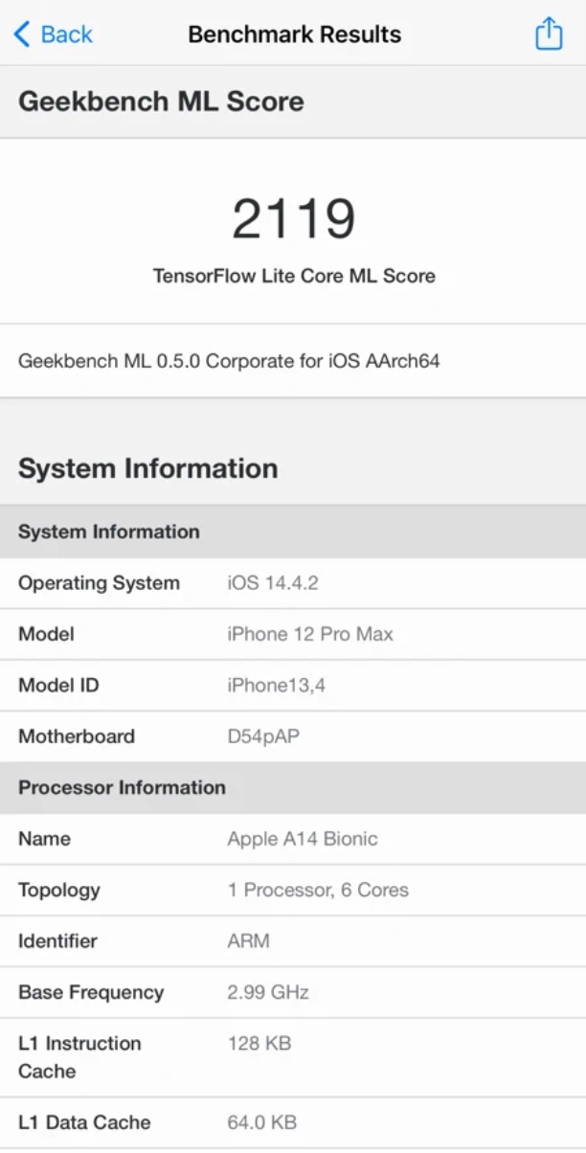586x1153 pixels.
Task: Tap the Topology 1 Processor, 6 Cores row
Action: click(x=293, y=890)
